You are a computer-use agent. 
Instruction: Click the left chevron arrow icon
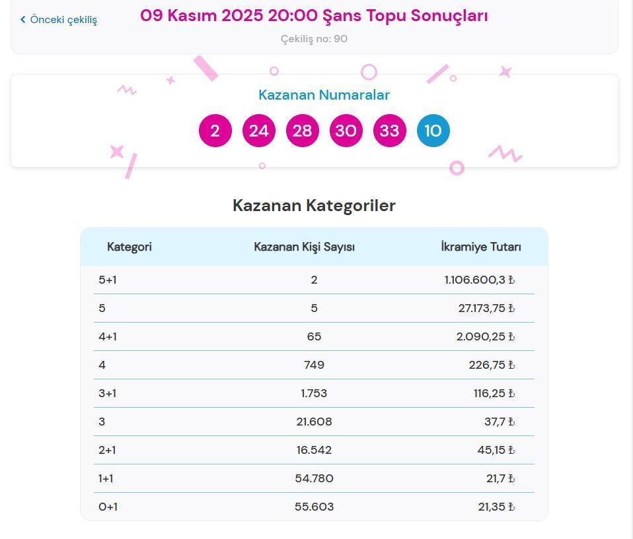23,20
